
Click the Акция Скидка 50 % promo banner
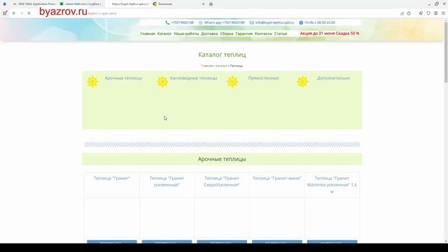coord(330,34)
